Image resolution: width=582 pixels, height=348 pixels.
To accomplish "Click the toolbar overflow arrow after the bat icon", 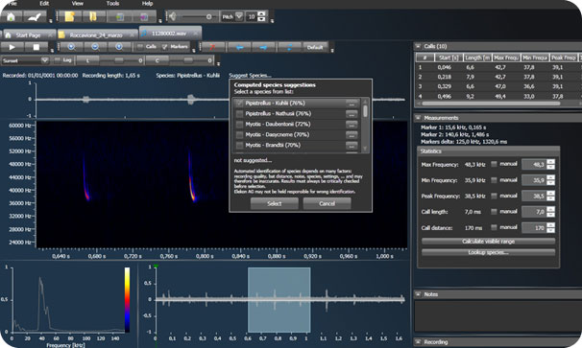I will 51,21.
